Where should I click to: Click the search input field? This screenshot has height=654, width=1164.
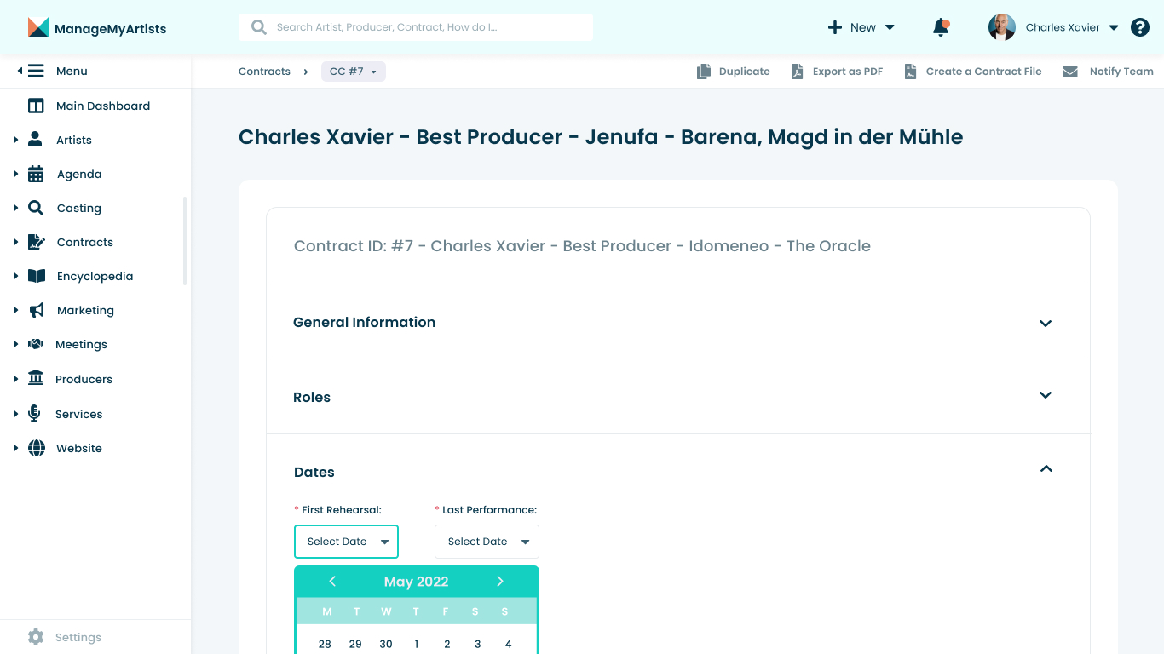(x=426, y=27)
